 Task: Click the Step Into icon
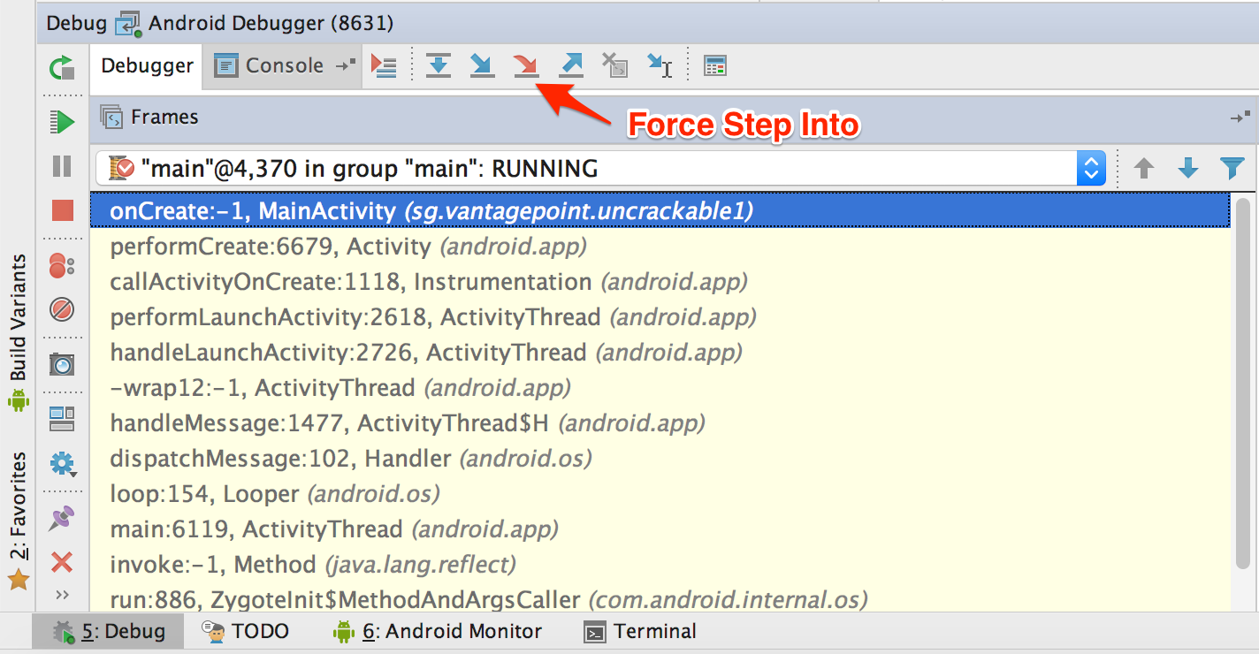[482, 65]
